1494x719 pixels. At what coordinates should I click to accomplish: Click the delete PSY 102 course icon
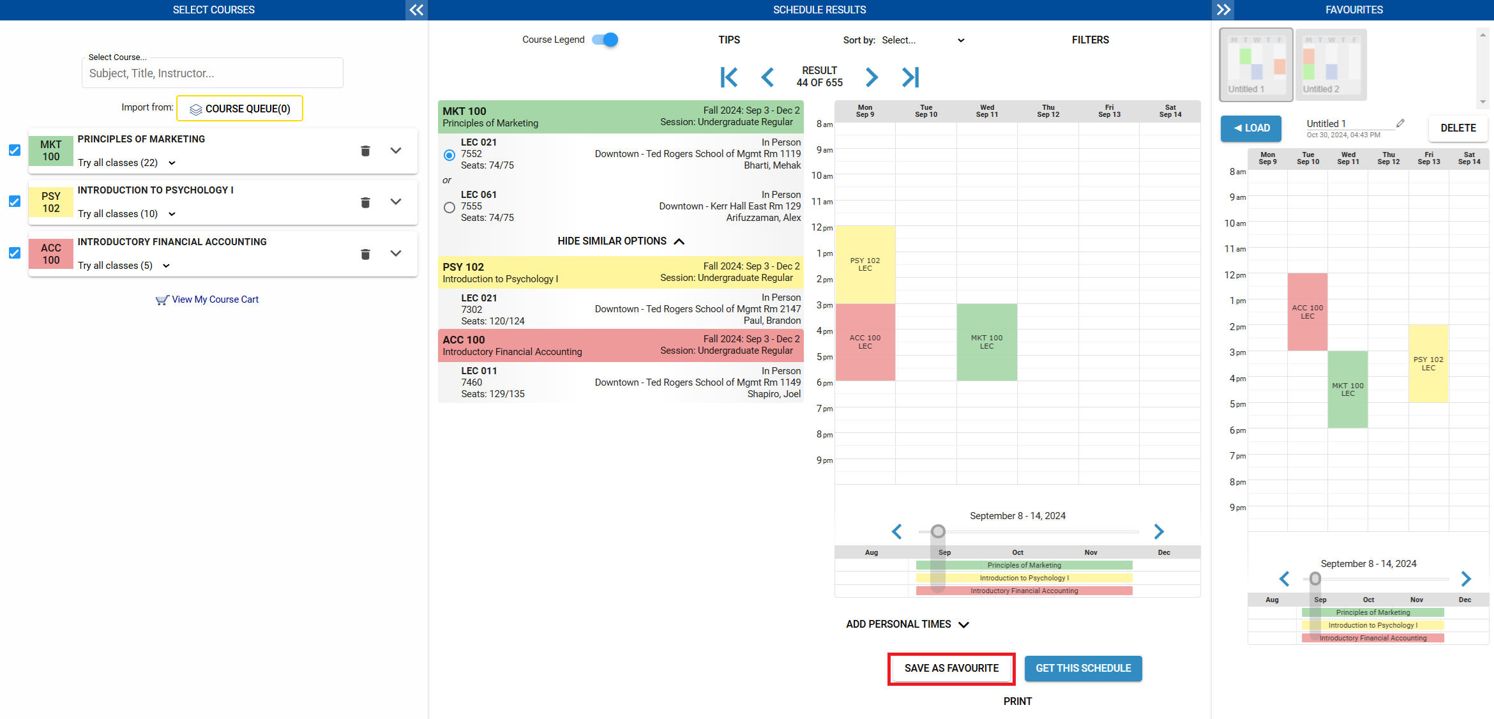(365, 202)
